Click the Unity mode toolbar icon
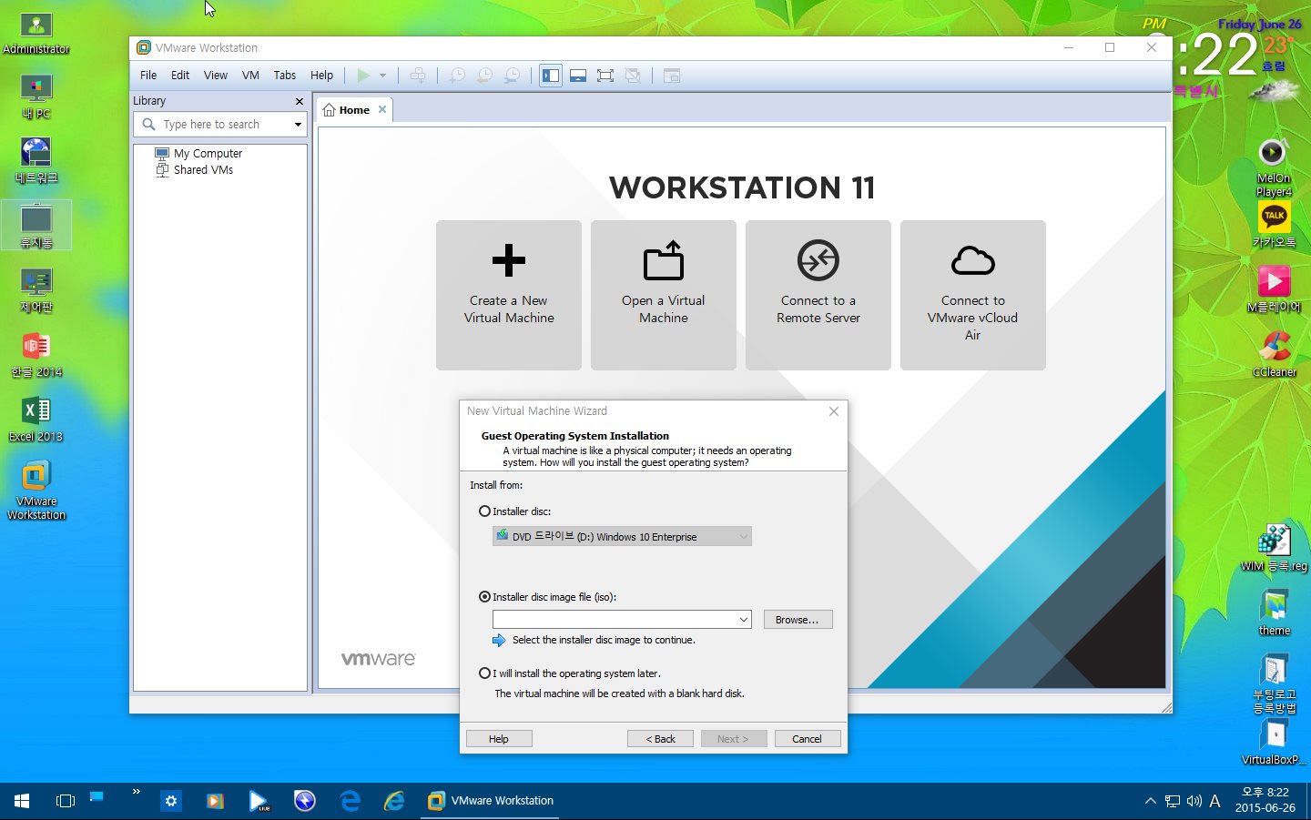1311x820 pixels. point(633,76)
